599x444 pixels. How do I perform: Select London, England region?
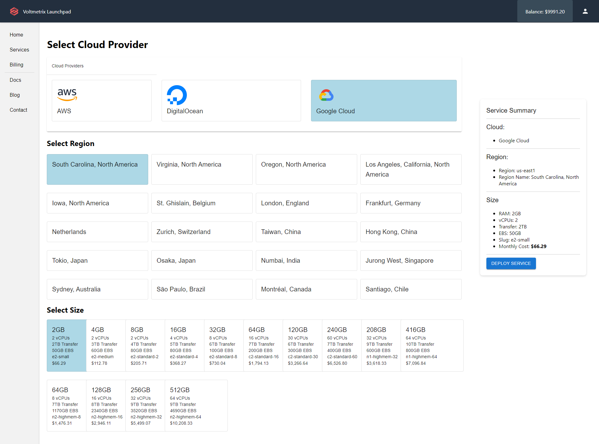pyautogui.click(x=306, y=203)
